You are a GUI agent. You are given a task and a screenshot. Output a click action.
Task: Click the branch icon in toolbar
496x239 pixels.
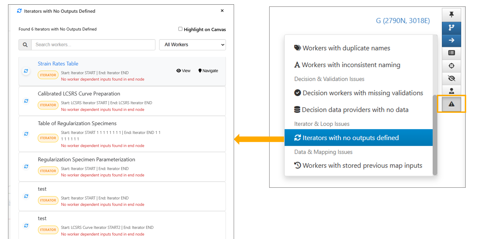451,27
